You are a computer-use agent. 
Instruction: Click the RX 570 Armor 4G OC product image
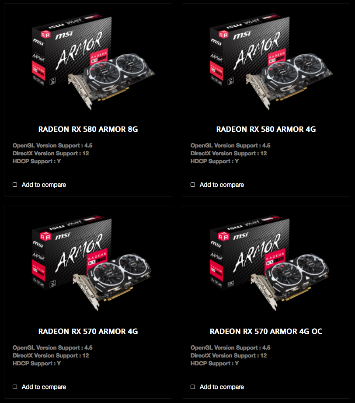click(270, 263)
